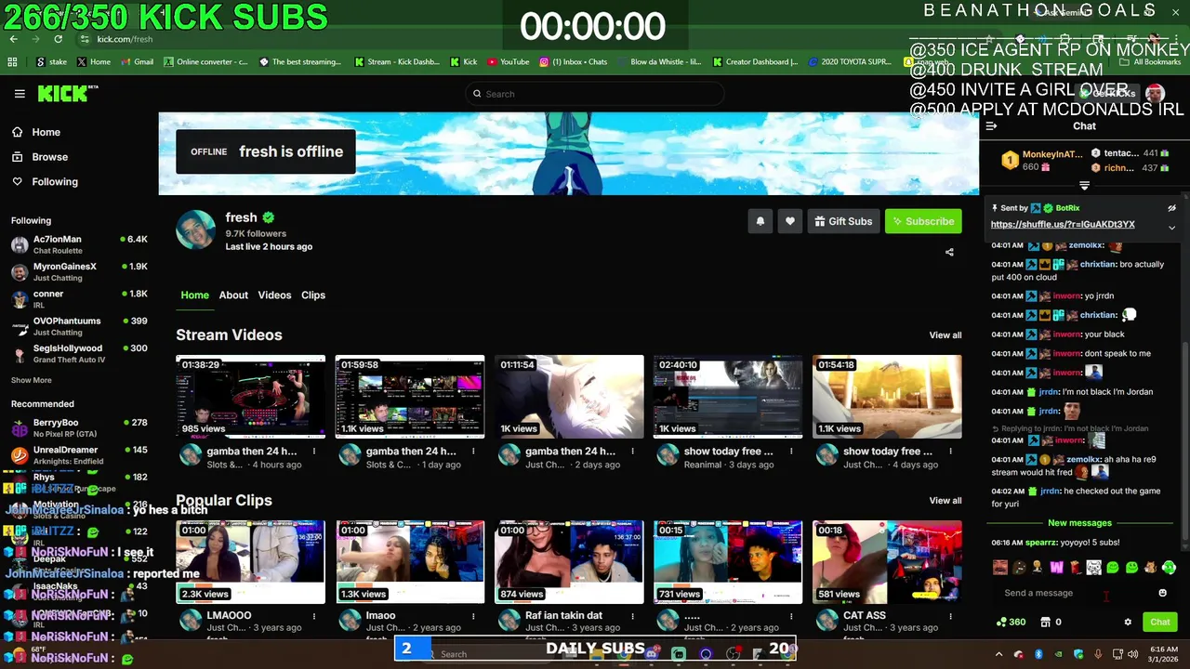Open BerryyBoo in Recommended list
Viewport: 1190px width, 669px height.
coord(79,427)
